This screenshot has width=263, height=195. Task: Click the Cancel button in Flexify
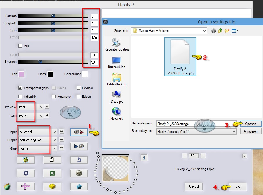click(x=194, y=187)
